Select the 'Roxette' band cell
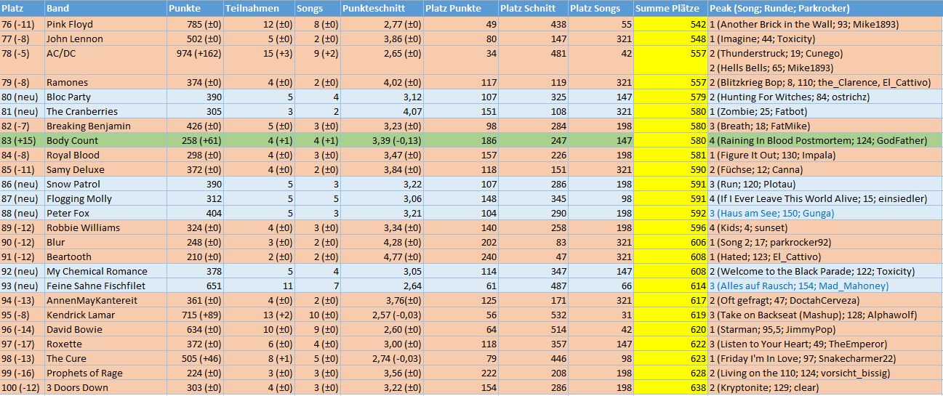This screenshot has height=396, width=943. pos(105,344)
